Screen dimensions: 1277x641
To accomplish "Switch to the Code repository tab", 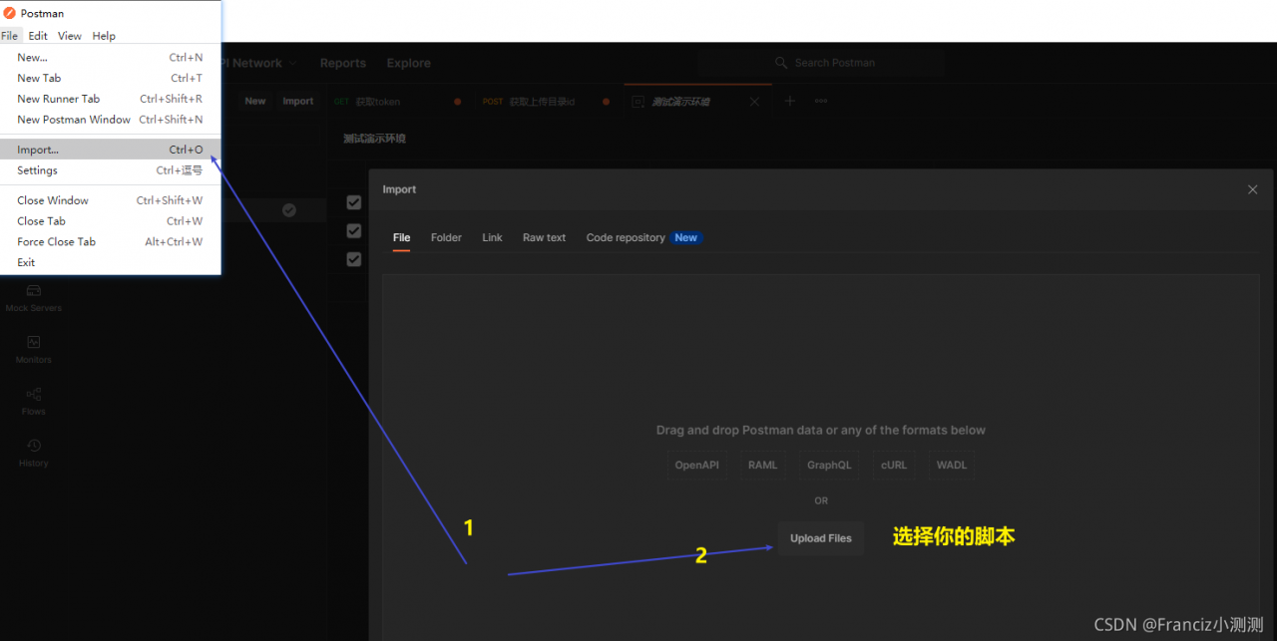I will (626, 237).
